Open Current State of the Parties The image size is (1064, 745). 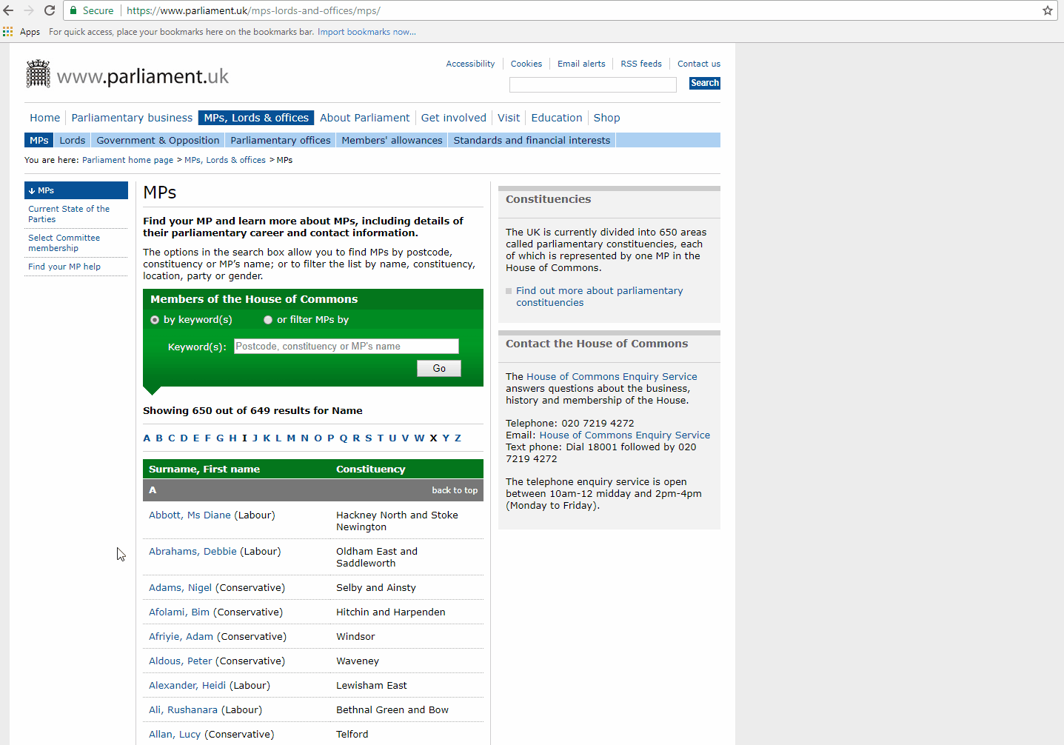coord(69,214)
